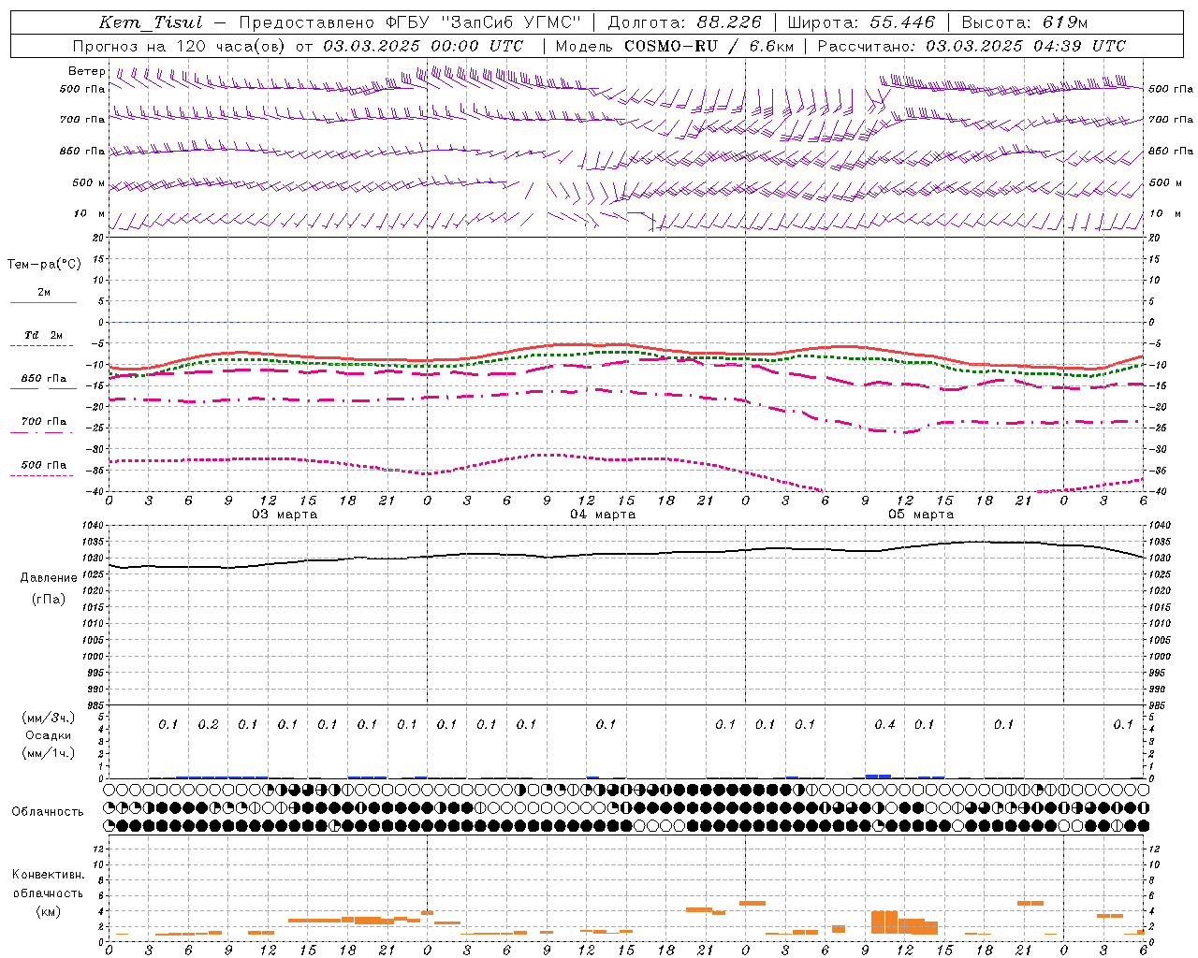Click the Модель COSMO-RU / 6.6км text
Image resolution: width=1198 pixels, height=958 pixels.
point(675,46)
